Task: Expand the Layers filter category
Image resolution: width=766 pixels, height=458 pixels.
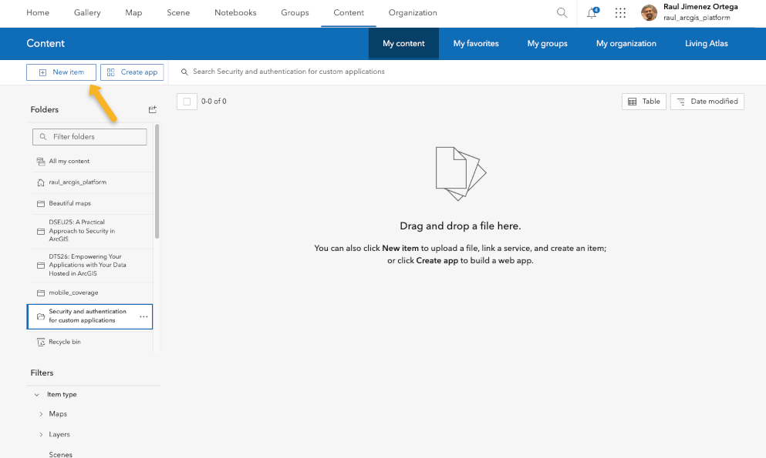Action: tap(41, 435)
